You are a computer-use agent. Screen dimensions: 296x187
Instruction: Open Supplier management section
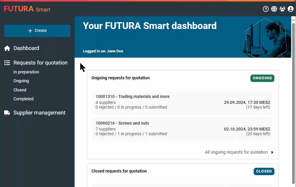pyautogui.click(x=39, y=113)
